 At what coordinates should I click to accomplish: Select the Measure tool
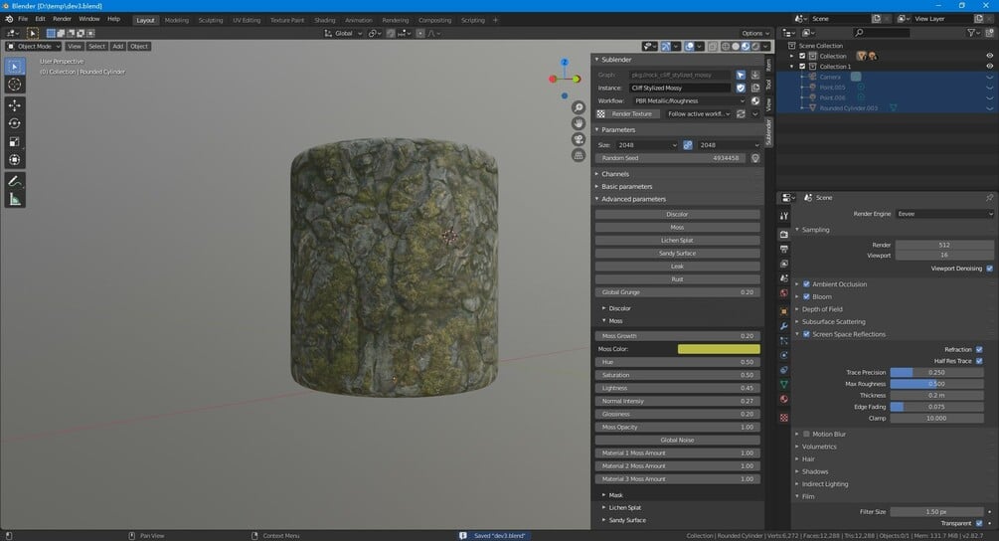click(15, 200)
